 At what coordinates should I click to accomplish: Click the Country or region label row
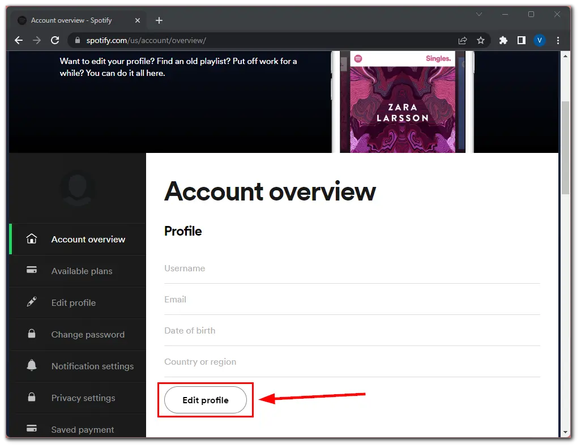352,362
